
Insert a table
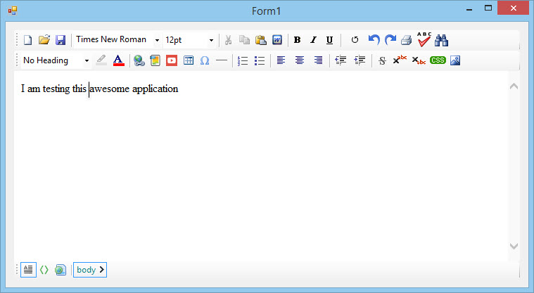(189, 60)
